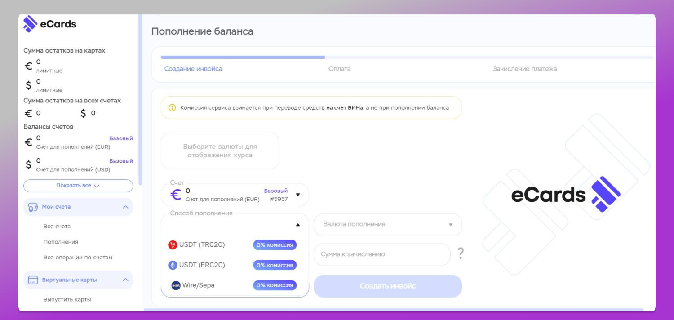
Task: Click the Создание инвойса step
Action: tap(193, 69)
